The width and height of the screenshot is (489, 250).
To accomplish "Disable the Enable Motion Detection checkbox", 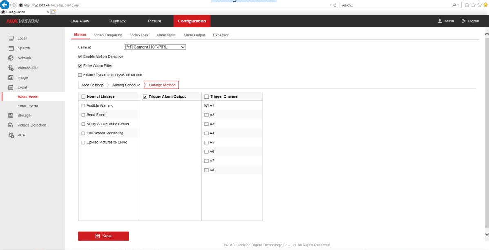I will coord(80,56).
